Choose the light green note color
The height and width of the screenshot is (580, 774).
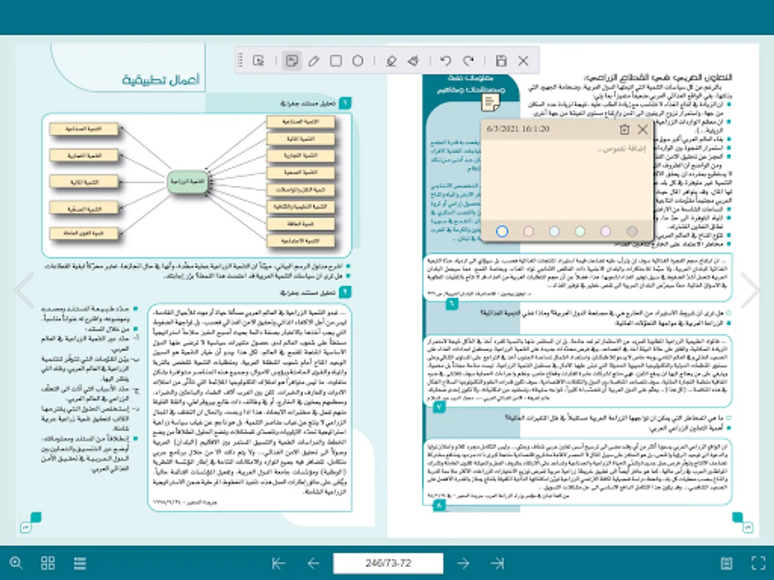[580, 231]
